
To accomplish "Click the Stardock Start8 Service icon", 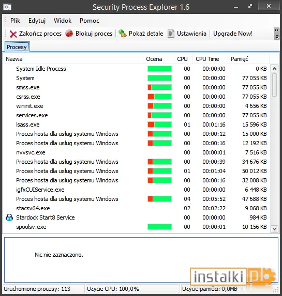I will click(9, 217).
